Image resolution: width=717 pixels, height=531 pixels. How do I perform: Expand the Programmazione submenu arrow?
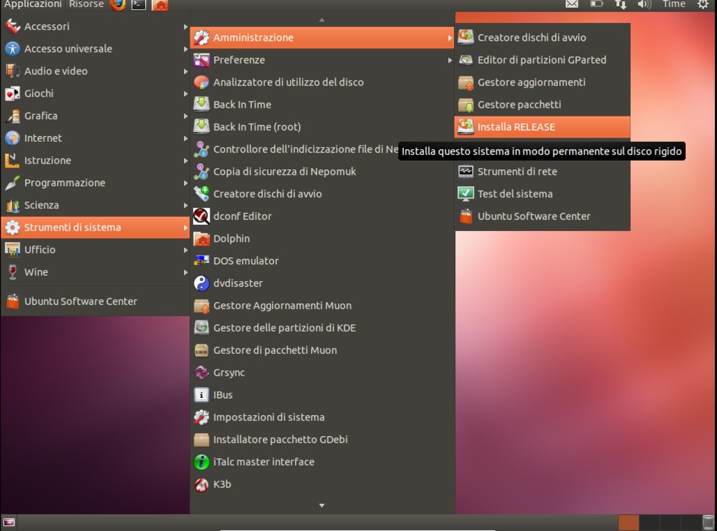coord(185,183)
